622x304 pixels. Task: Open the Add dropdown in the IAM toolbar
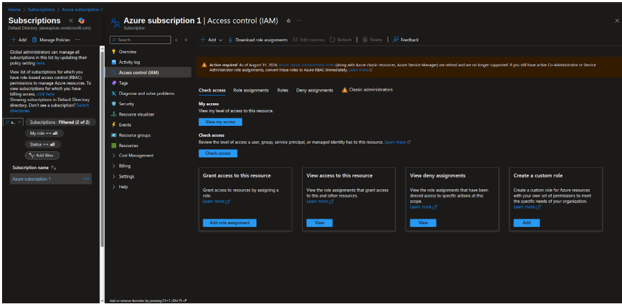tap(212, 40)
